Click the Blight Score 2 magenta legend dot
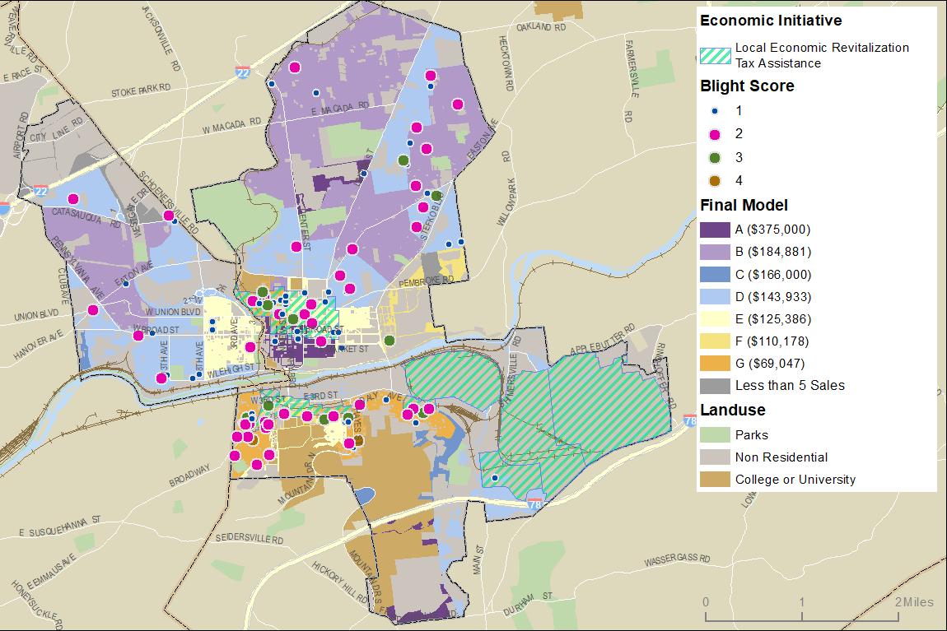The width and height of the screenshot is (947, 631). click(715, 135)
